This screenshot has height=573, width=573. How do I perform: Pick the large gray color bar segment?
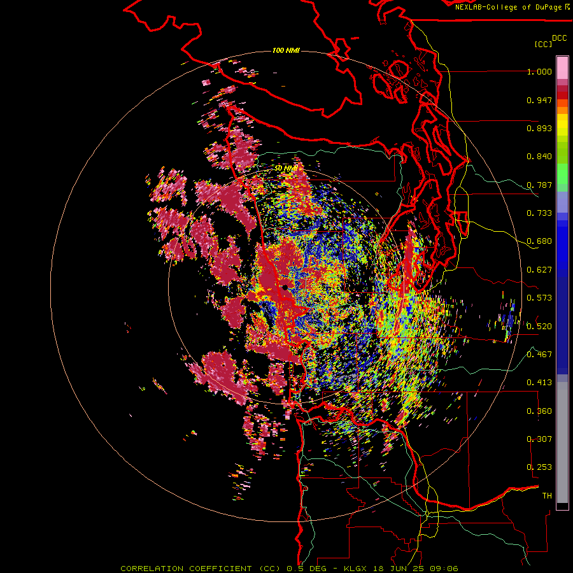[562, 442]
